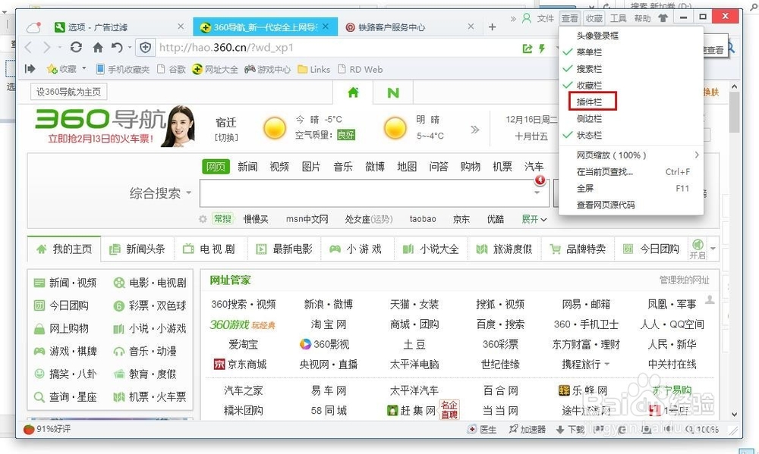Select 在当前页查找... menu item
759x454 pixels.
point(631,171)
